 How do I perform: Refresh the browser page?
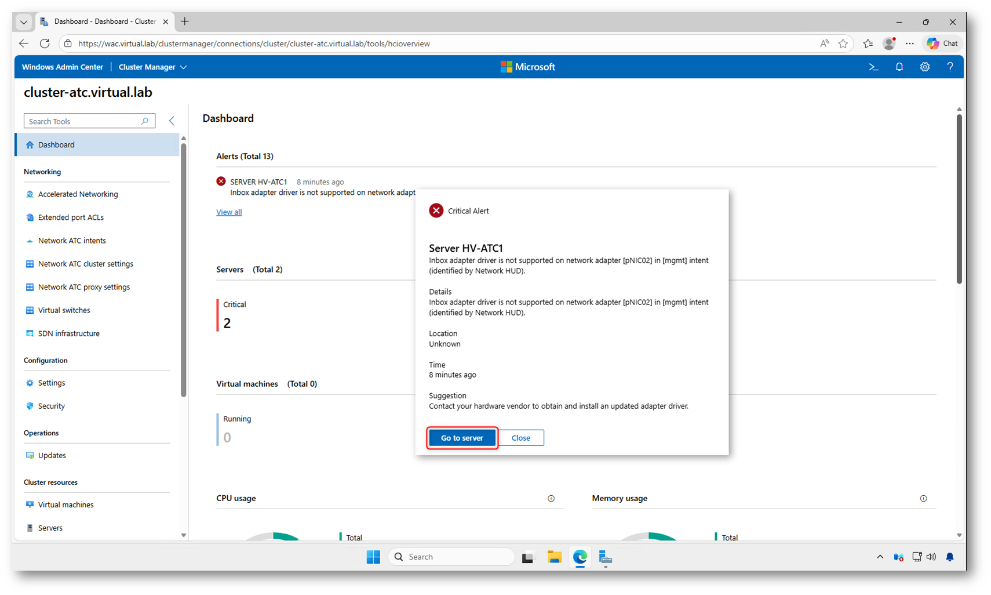pyautogui.click(x=45, y=43)
